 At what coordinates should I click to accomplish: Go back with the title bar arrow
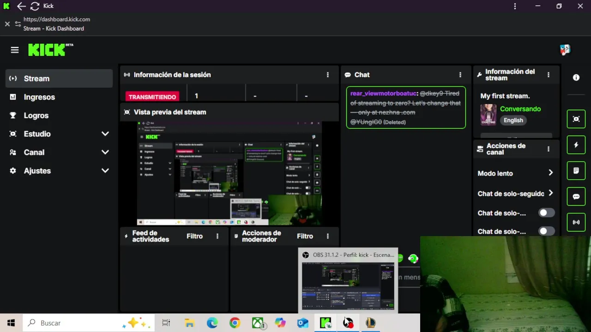pos(21,6)
